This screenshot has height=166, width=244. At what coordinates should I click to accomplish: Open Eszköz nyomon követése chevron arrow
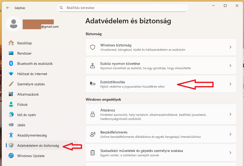click(x=230, y=66)
